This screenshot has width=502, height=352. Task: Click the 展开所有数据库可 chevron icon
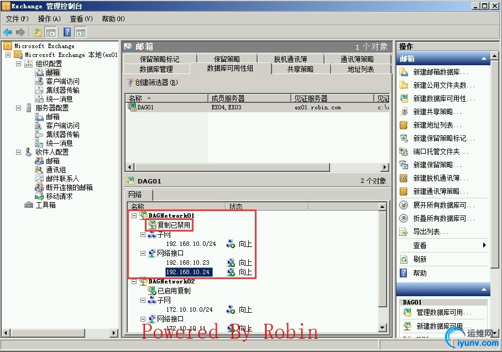(404, 205)
